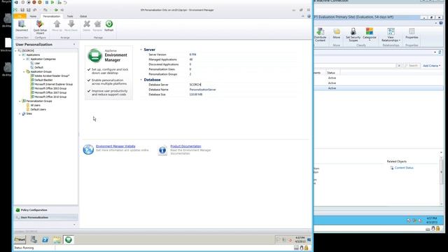The width and height of the screenshot is (448, 252).
Task: Select the Personalization ribbon tab
Action: (51, 16)
